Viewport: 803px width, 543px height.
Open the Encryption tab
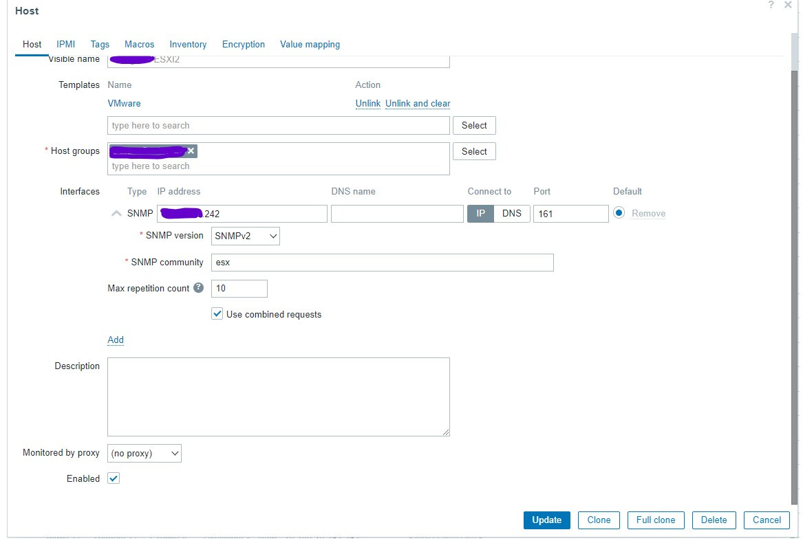coord(244,45)
